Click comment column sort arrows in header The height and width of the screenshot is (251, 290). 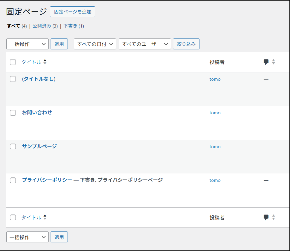coord(274,62)
